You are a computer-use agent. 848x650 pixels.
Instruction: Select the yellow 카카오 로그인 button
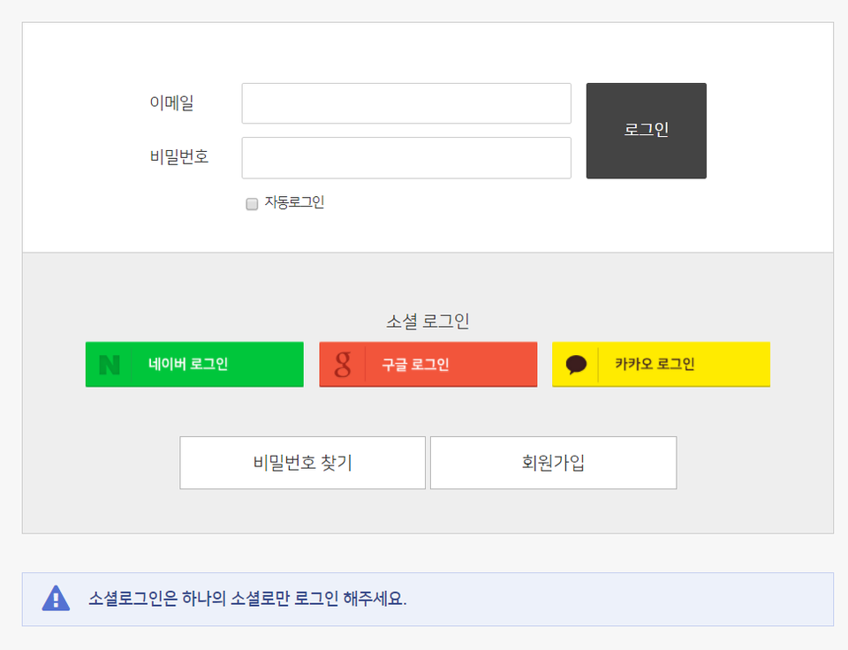coord(661,365)
